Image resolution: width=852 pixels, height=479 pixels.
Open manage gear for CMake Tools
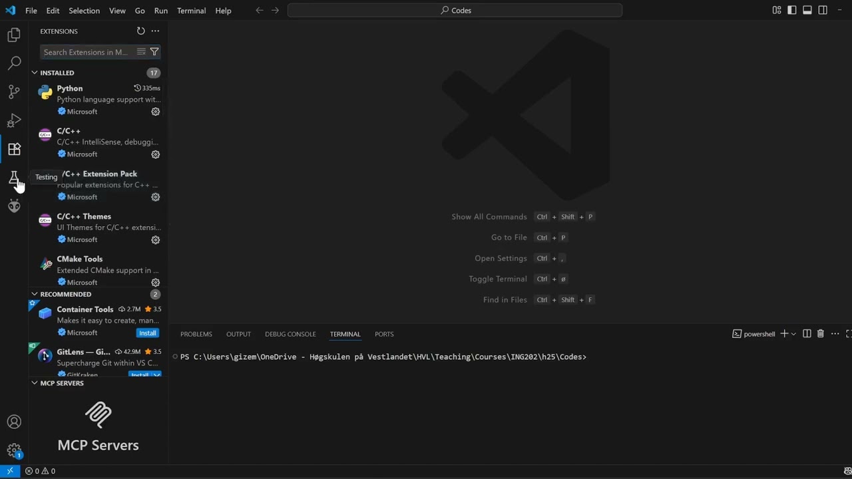[155, 282]
